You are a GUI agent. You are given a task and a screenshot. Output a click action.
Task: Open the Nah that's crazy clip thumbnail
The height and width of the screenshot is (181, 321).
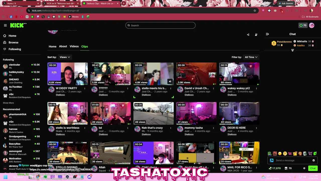click(153, 113)
